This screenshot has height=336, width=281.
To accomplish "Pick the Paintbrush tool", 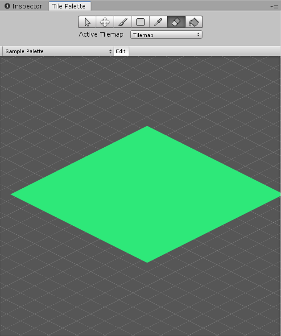I will coord(123,22).
